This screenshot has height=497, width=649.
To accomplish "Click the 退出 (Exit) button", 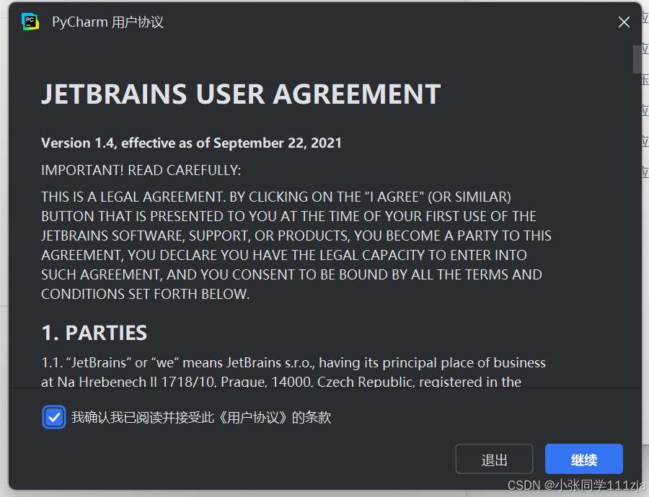I will 494,459.
